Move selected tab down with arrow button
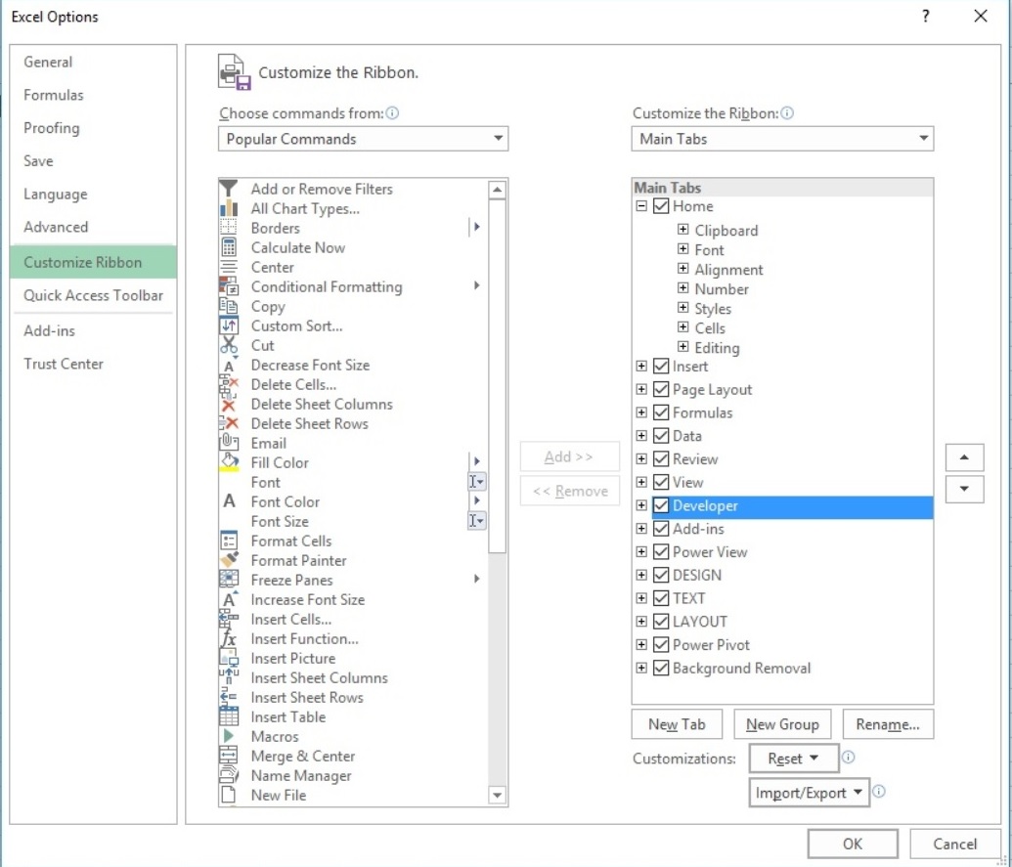 click(964, 489)
